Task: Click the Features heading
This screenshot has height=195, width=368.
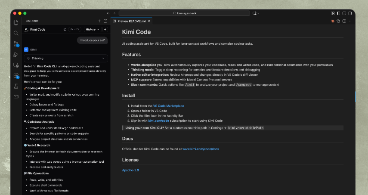Action: 131,54
